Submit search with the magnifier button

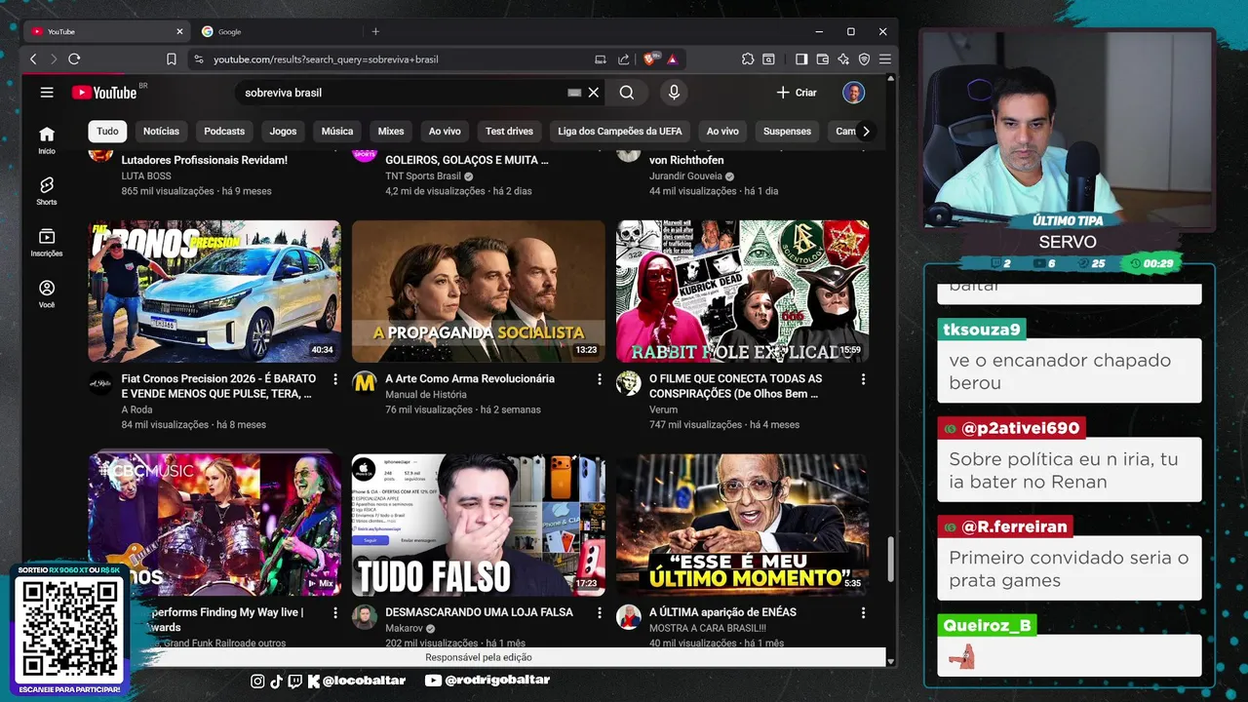(627, 93)
